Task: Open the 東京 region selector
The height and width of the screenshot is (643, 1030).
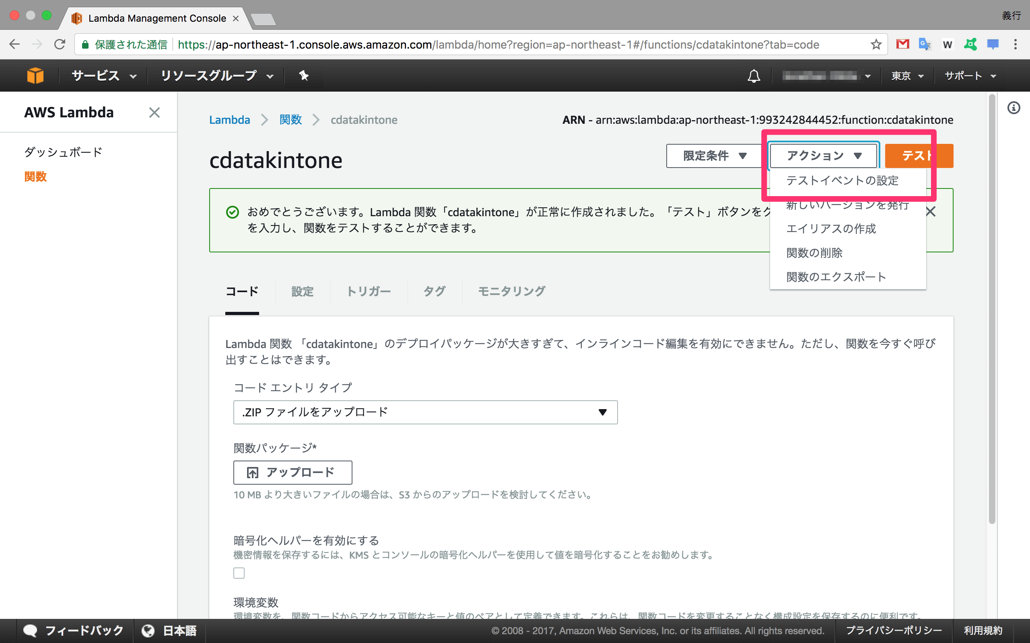Action: pyautogui.click(x=907, y=76)
